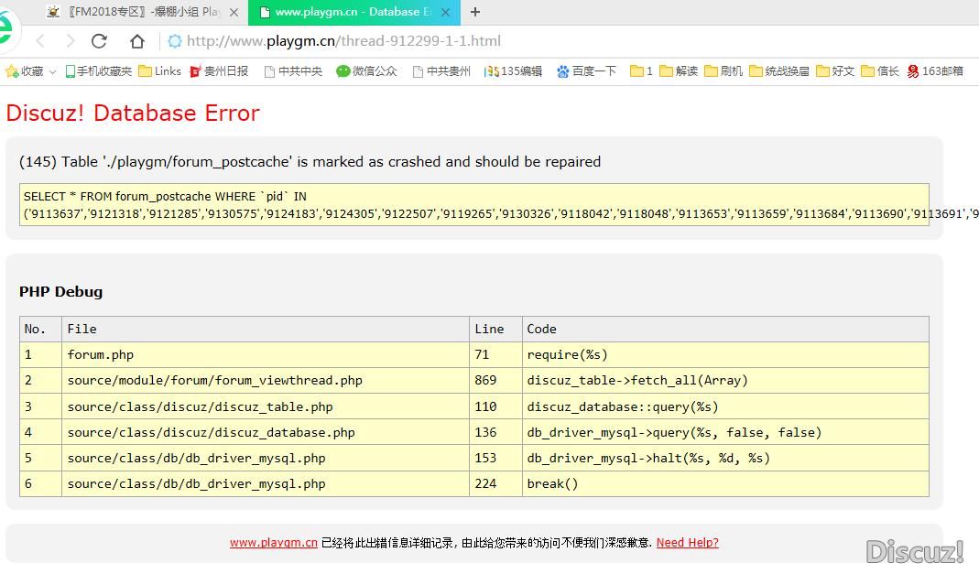Click line number 136 cell
The width and height of the screenshot is (979, 574).
pyautogui.click(x=495, y=432)
